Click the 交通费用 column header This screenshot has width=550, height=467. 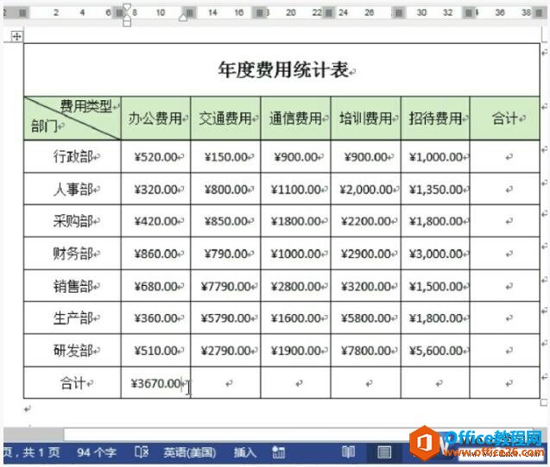(225, 118)
